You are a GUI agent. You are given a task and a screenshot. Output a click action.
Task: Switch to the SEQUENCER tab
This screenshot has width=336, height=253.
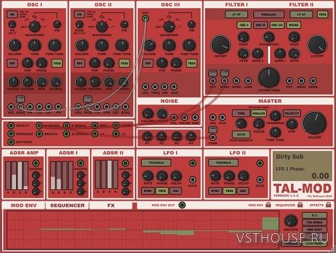click(67, 205)
